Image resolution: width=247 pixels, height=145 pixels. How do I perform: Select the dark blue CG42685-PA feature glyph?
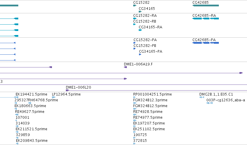pyautogui.click(x=205, y=43)
